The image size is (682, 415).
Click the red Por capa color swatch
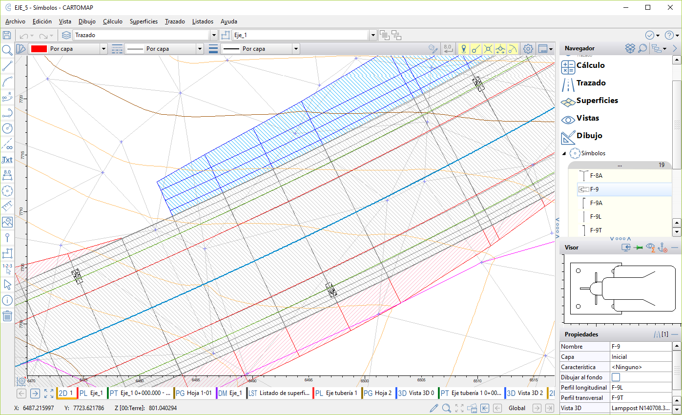pos(39,49)
